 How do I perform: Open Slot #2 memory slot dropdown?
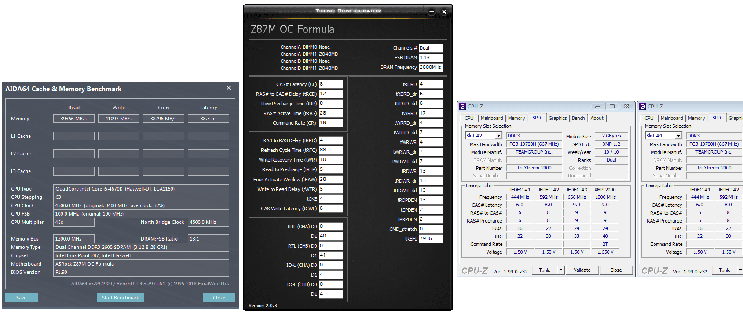(498, 136)
